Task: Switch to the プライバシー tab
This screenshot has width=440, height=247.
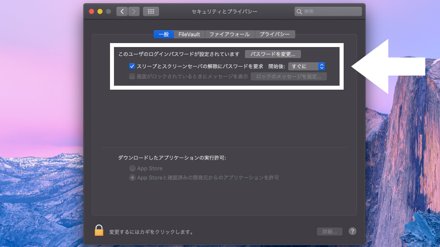Action: click(275, 34)
